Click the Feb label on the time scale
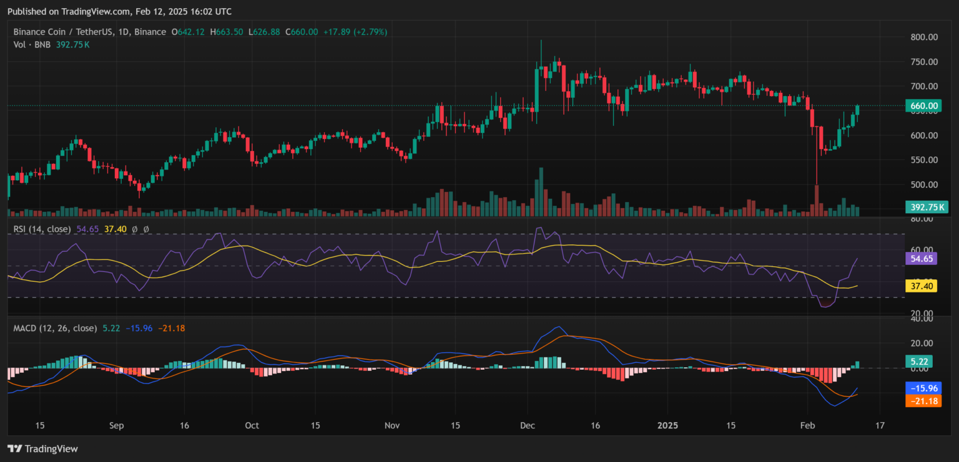Image resolution: width=959 pixels, height=462 pixels. [x=807, y=425]
